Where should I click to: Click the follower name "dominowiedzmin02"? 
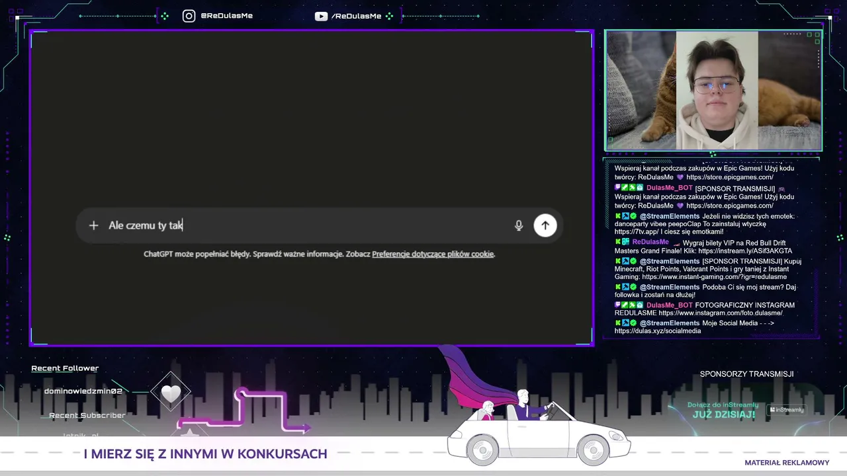point(83,391)
